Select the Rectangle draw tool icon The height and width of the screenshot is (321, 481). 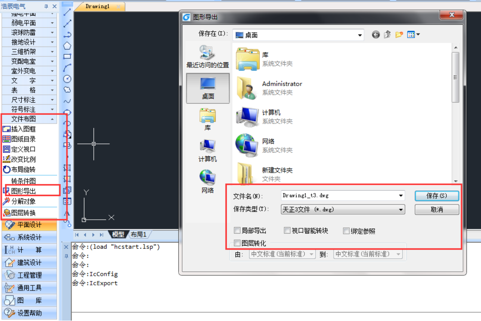click(x=67, y=57)
